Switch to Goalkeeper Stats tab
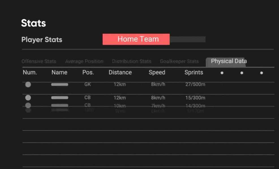 (179, 61)
